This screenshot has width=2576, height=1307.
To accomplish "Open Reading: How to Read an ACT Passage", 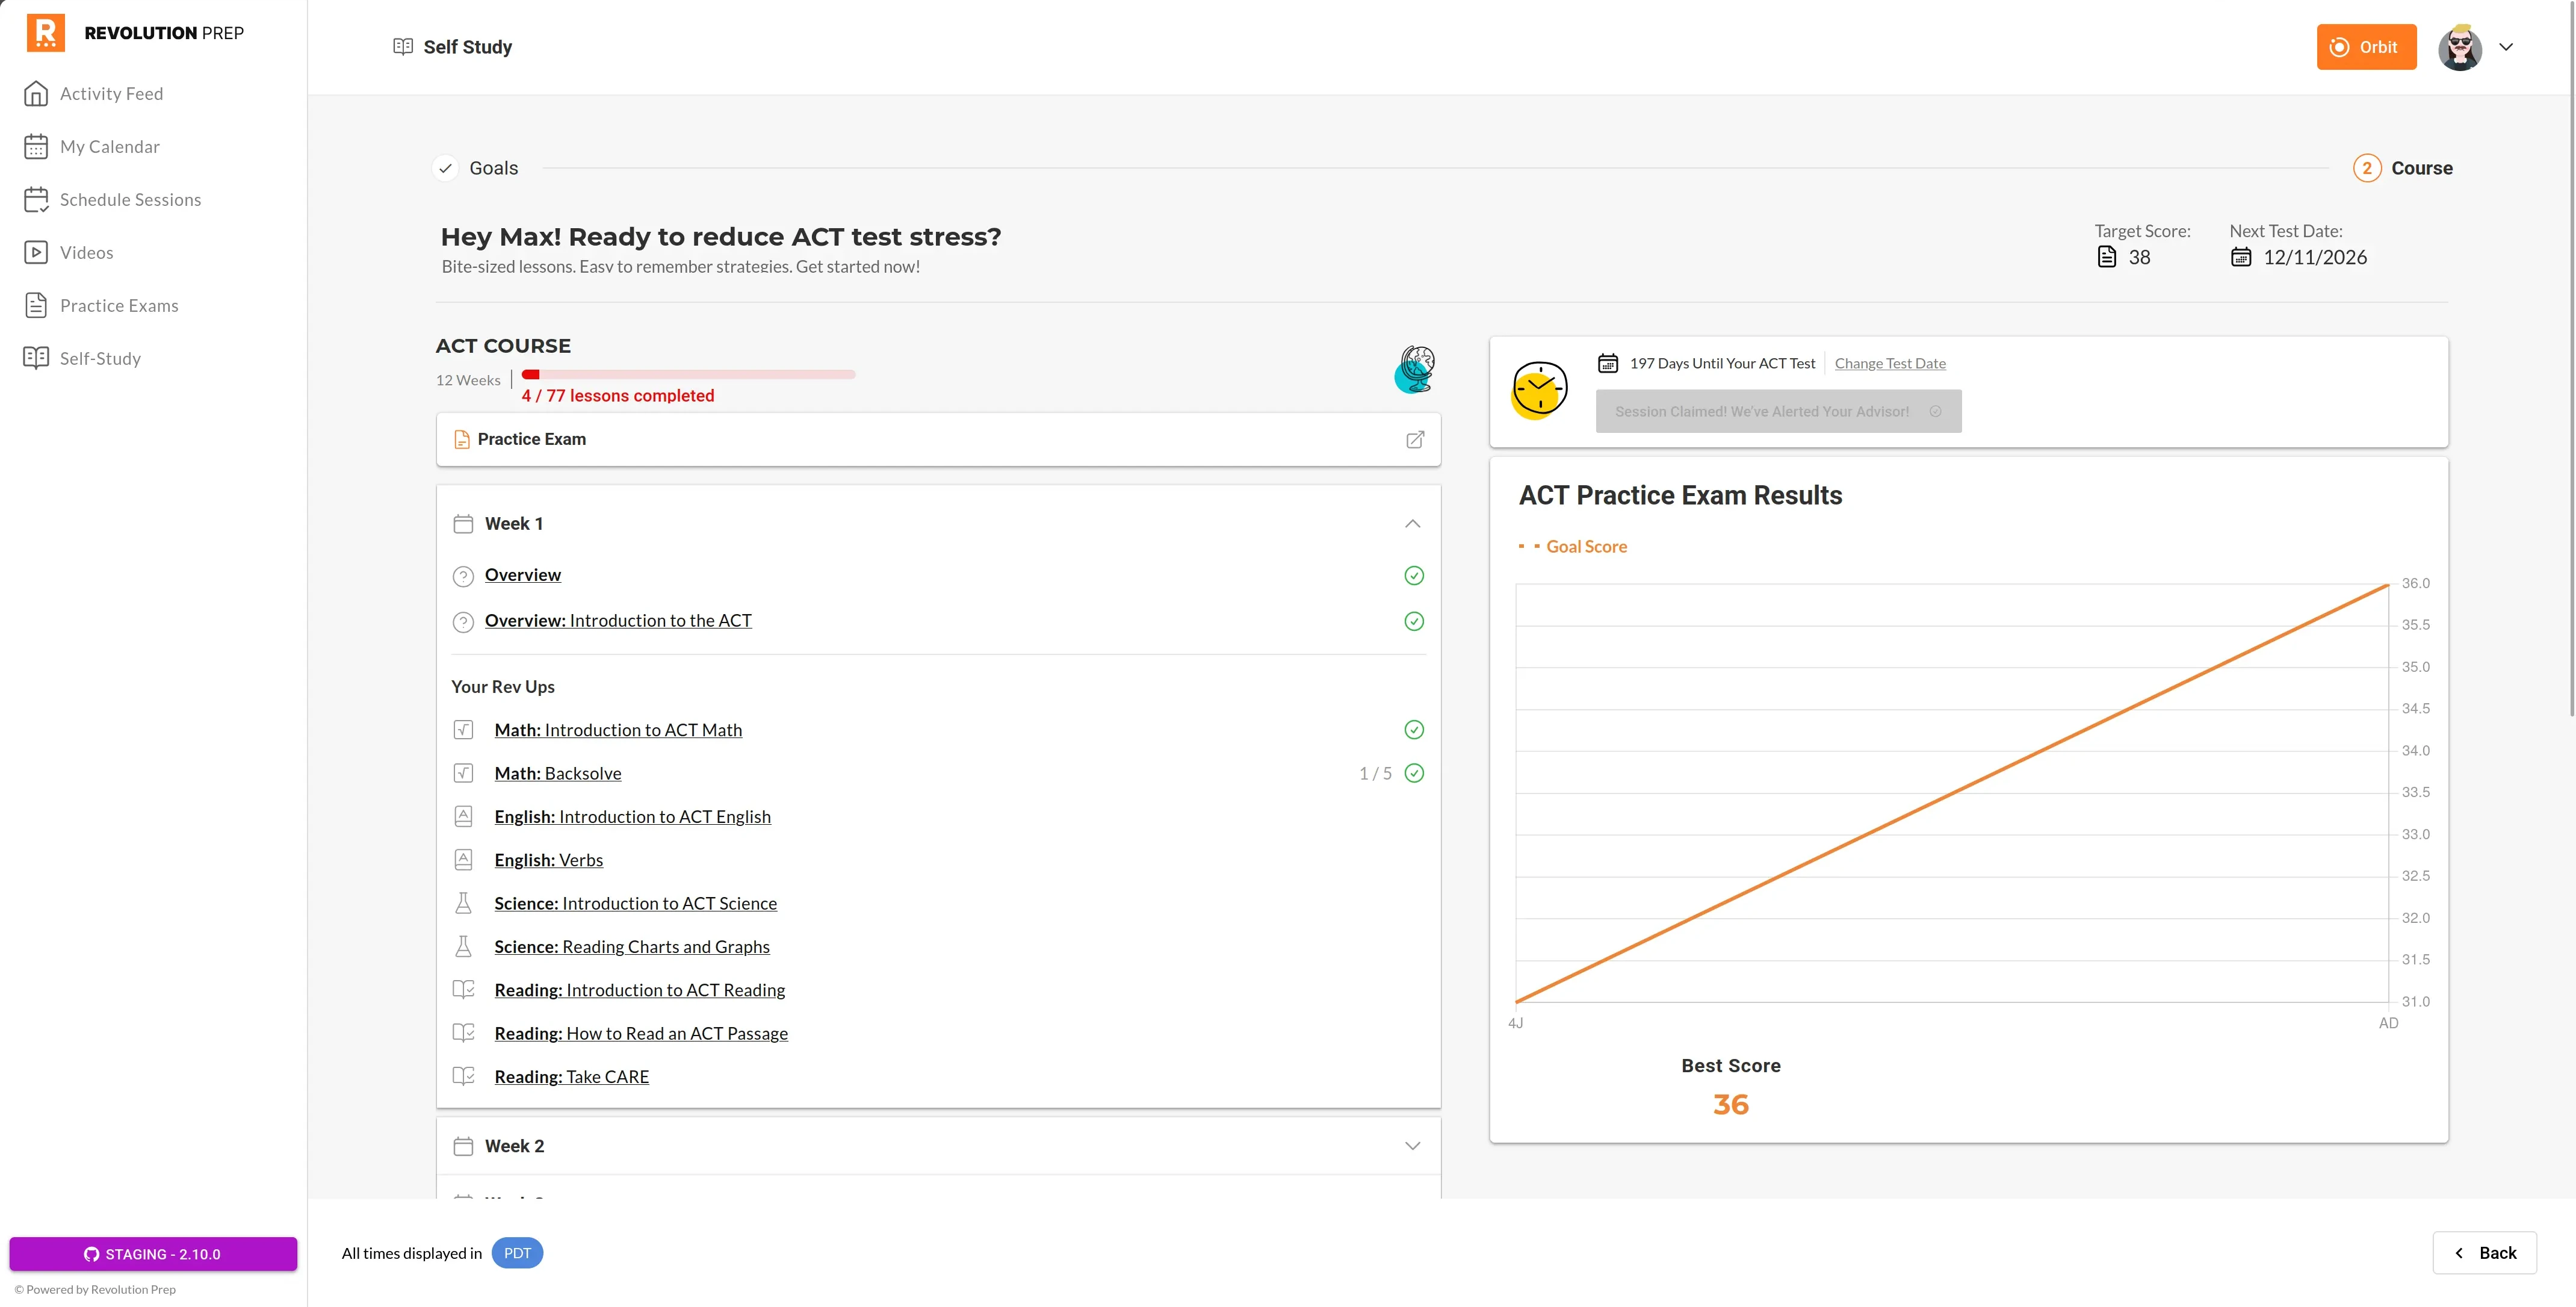I will tap(641, 1033).
